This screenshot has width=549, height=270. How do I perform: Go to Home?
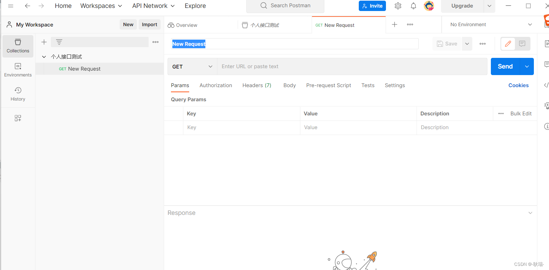click(63, 6)
